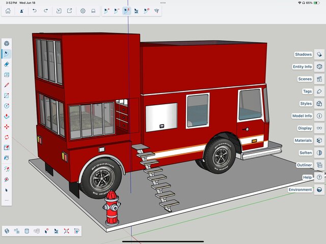Click Select All in the selection toolbar

click(x=137, y=11)
